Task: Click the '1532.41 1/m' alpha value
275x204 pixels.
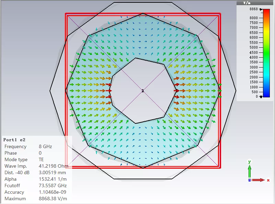Action: point(53,179)
